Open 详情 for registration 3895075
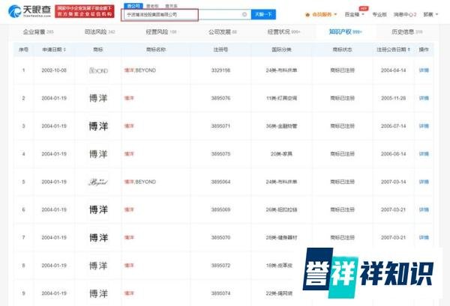The image size is (450, 306). point(424,154)
